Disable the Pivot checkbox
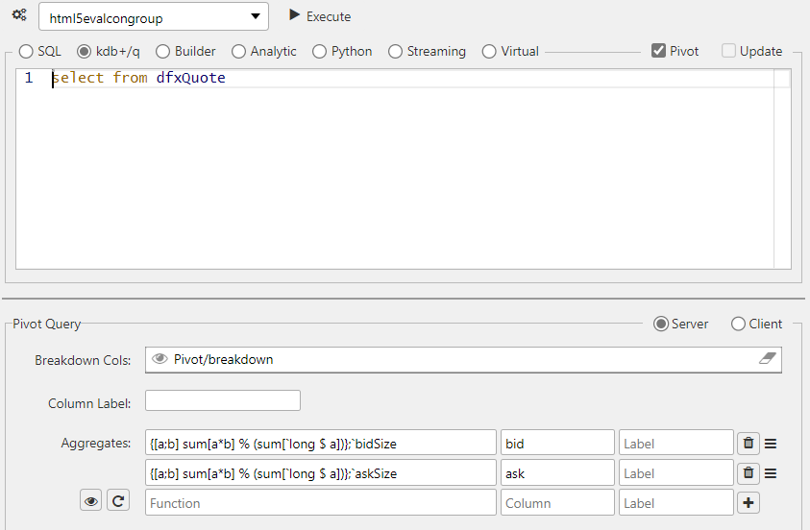Screen dimensions: 810x530 click(x=658, y=51)
